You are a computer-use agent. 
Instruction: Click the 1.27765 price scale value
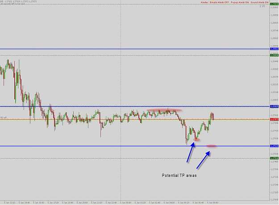[x=275, y=131]
